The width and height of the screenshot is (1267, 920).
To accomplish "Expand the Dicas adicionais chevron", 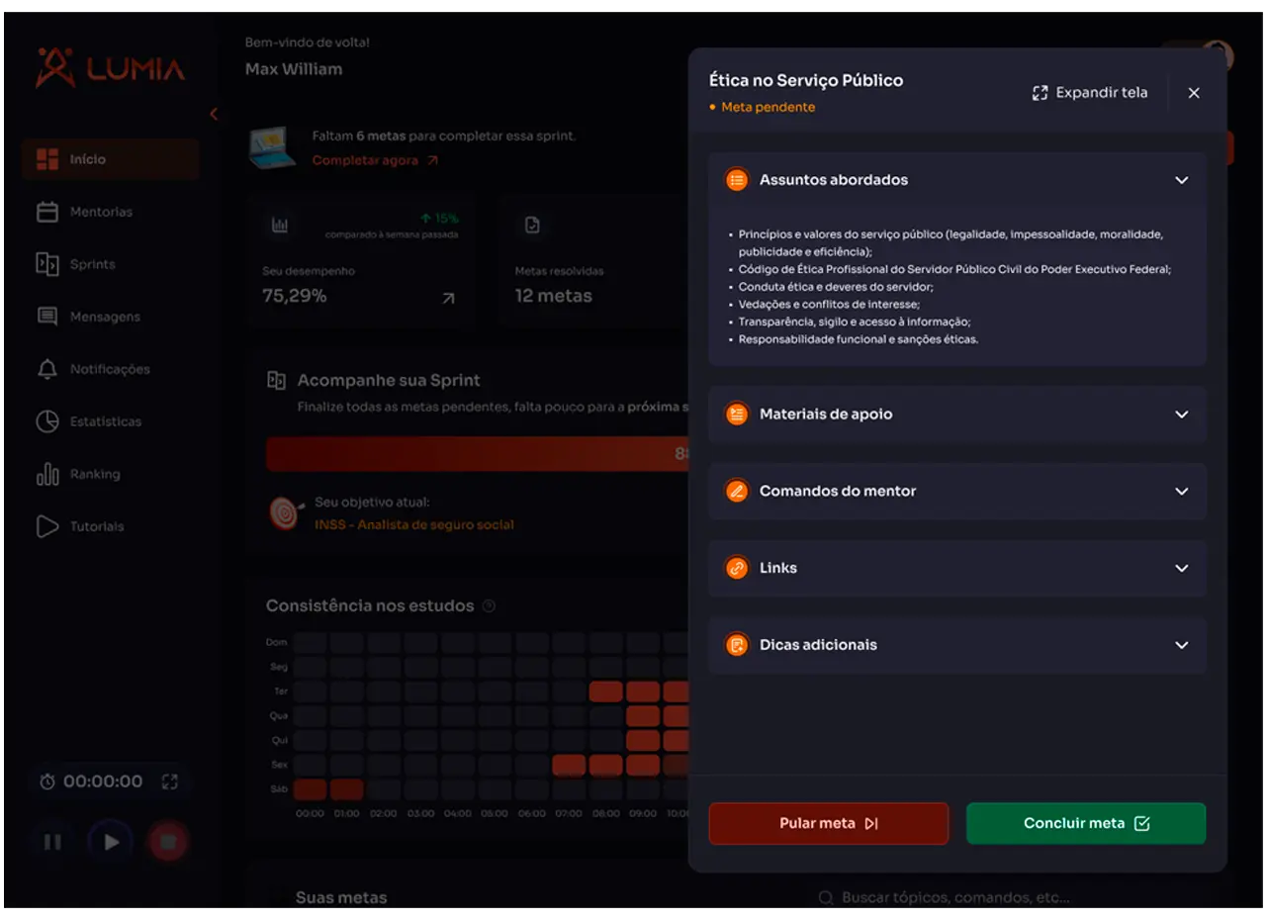I will [x=1181, y=645].
